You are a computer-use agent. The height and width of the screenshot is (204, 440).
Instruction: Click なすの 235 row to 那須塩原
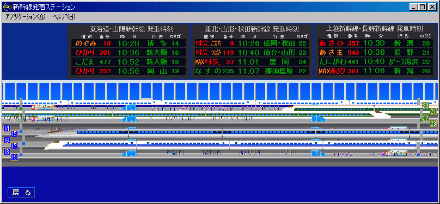click(252, 71)
